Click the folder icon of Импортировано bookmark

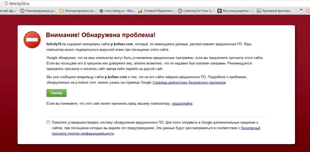[62, 11]
